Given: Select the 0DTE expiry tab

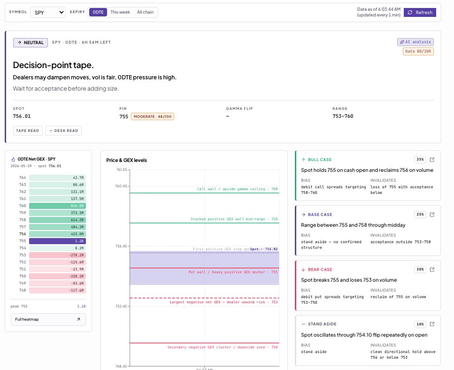Looking at the screenshot, I should tap(98, 12).
